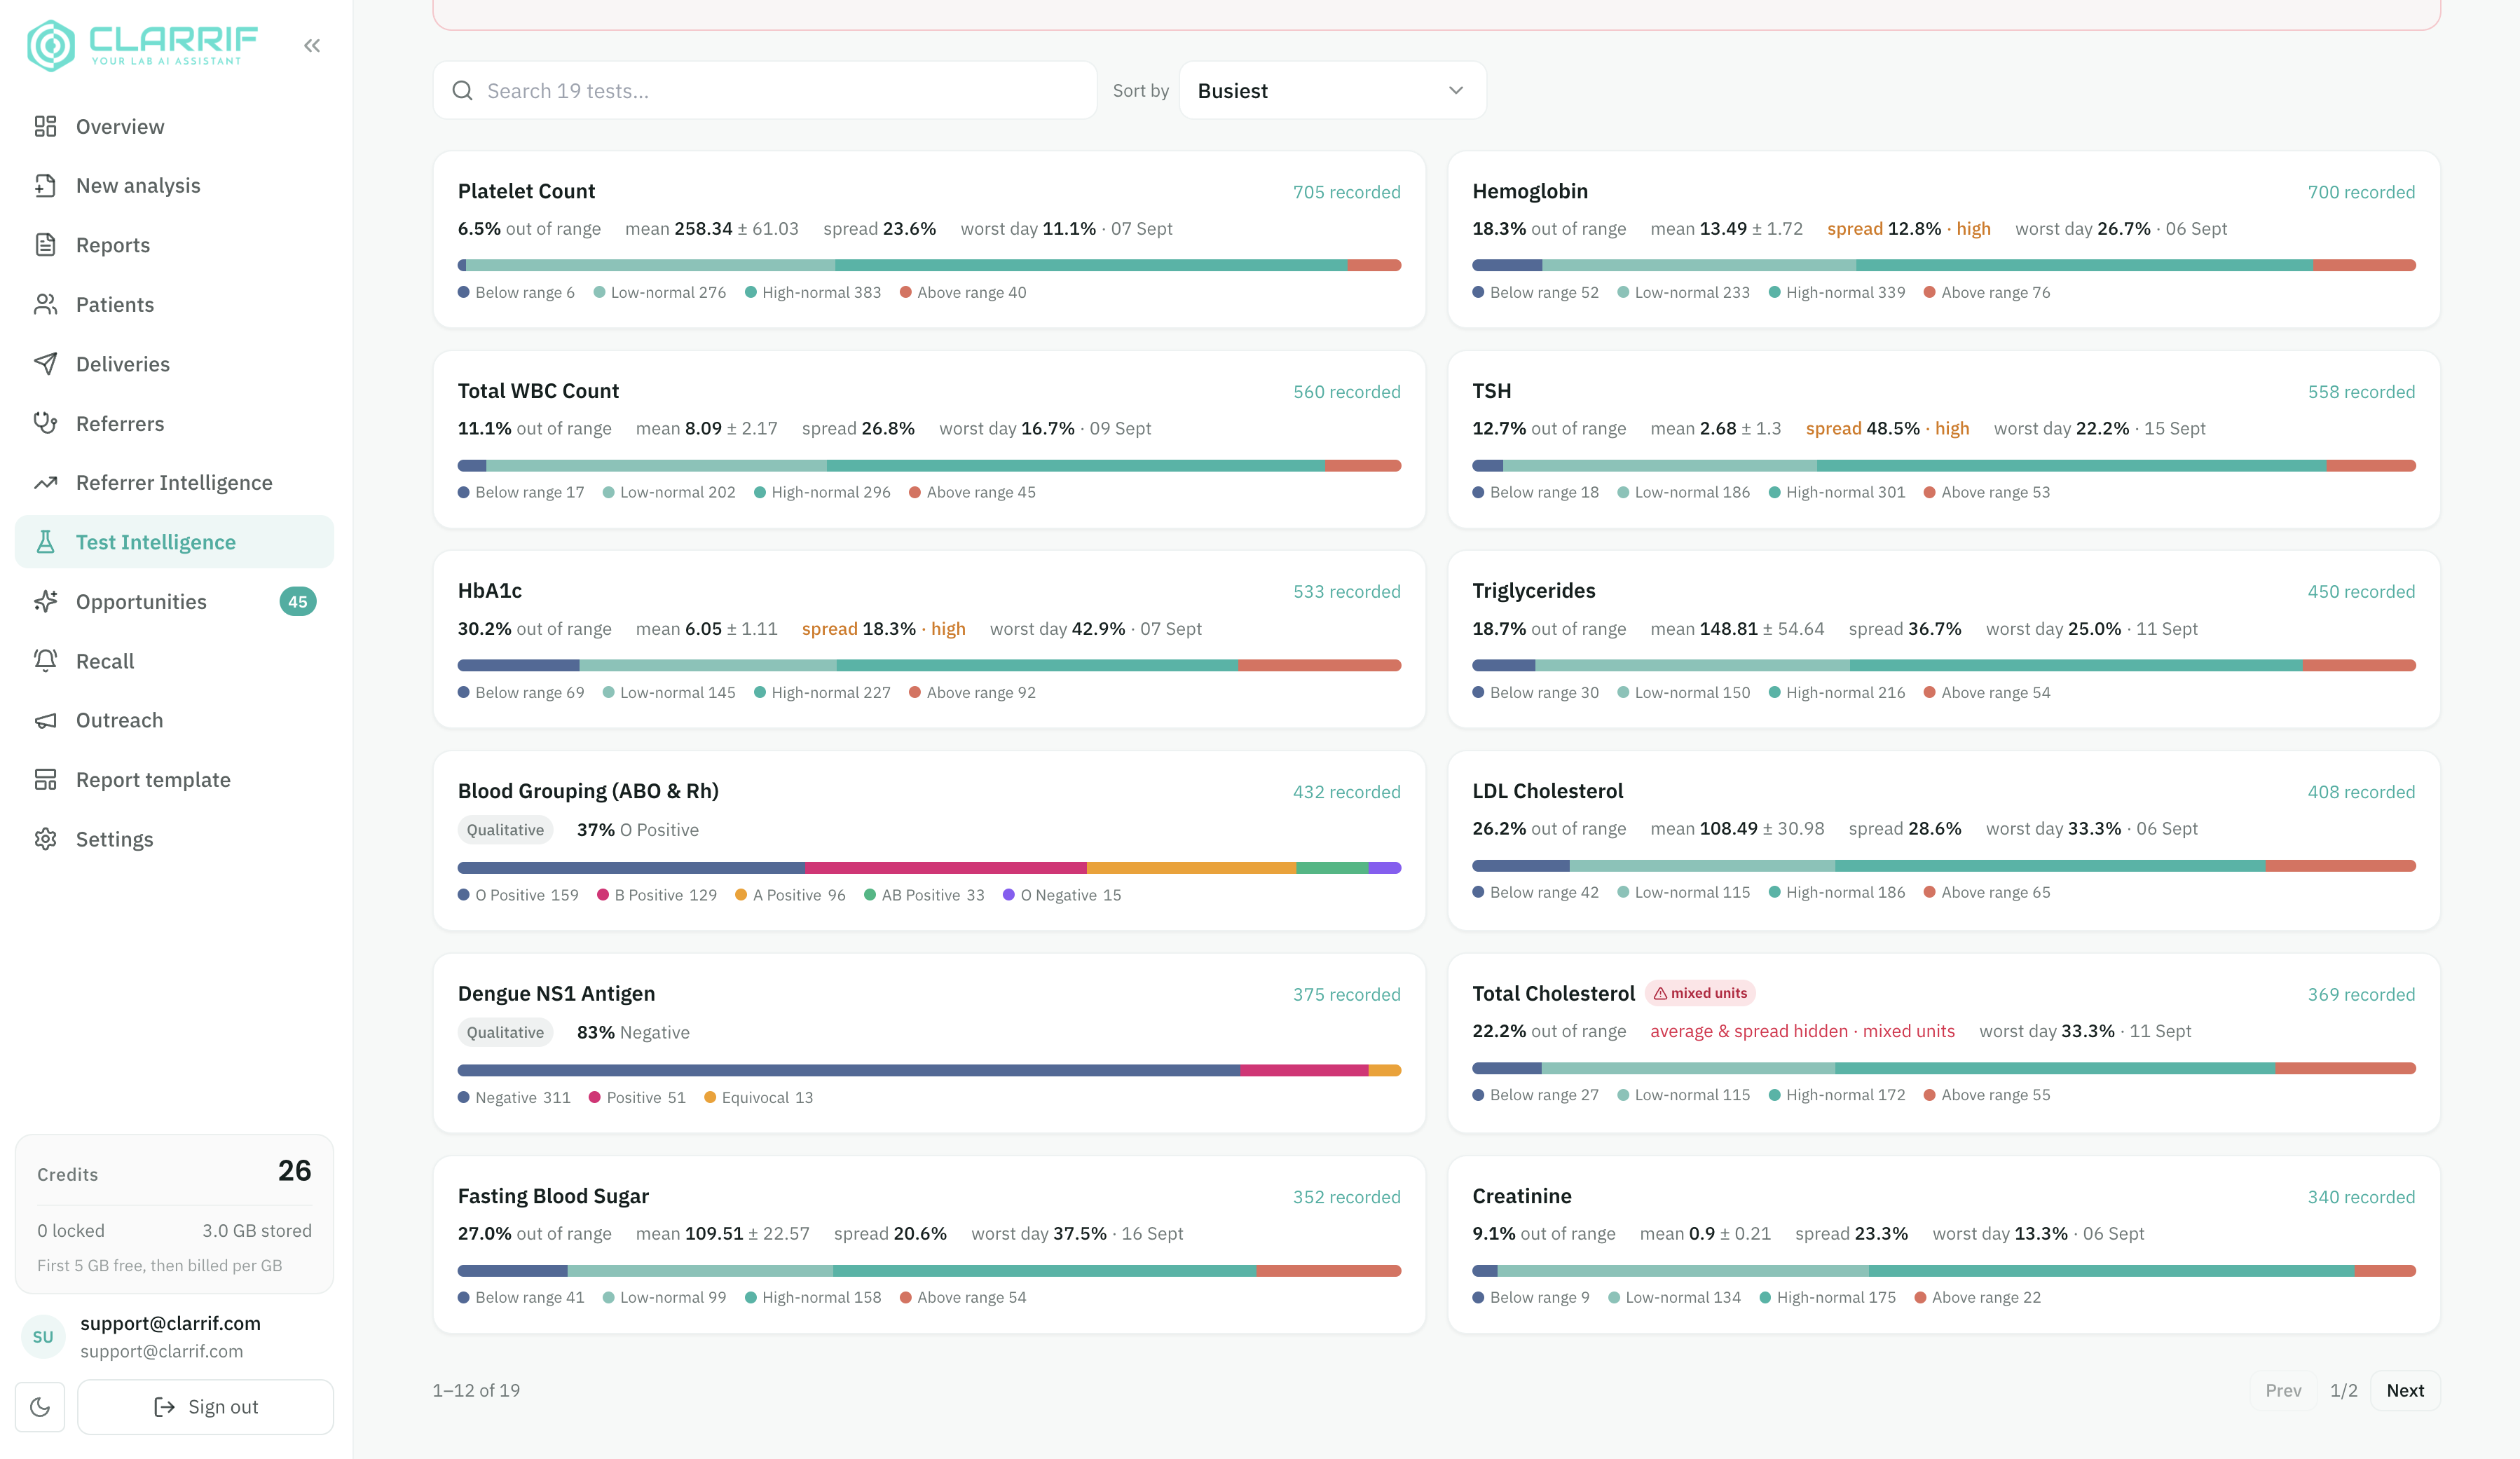Click the Patients people icon
Image resolution: width=2520 pixels, height=1459 pixels.
[45, 304]
